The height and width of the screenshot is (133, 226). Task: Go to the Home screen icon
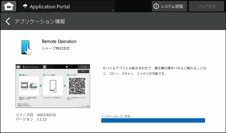9,6
